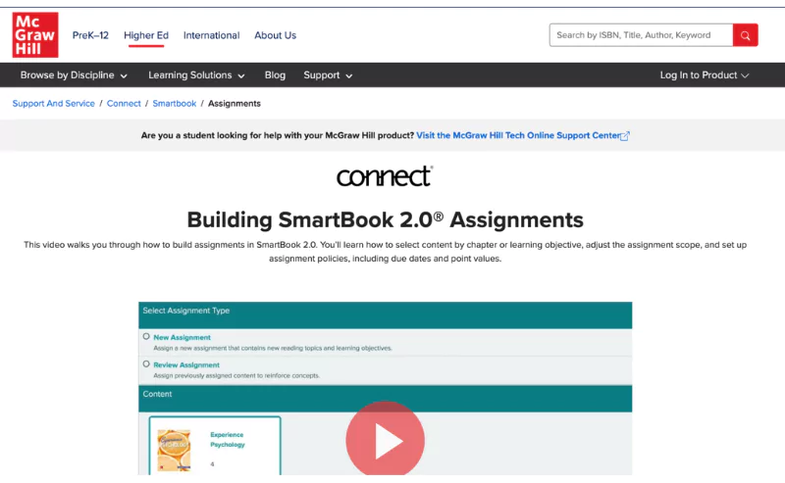The image size is (785, 483).
Task: Click the Building SmartBook 2.0 Assignments heading
Action: tap(385, 220)
